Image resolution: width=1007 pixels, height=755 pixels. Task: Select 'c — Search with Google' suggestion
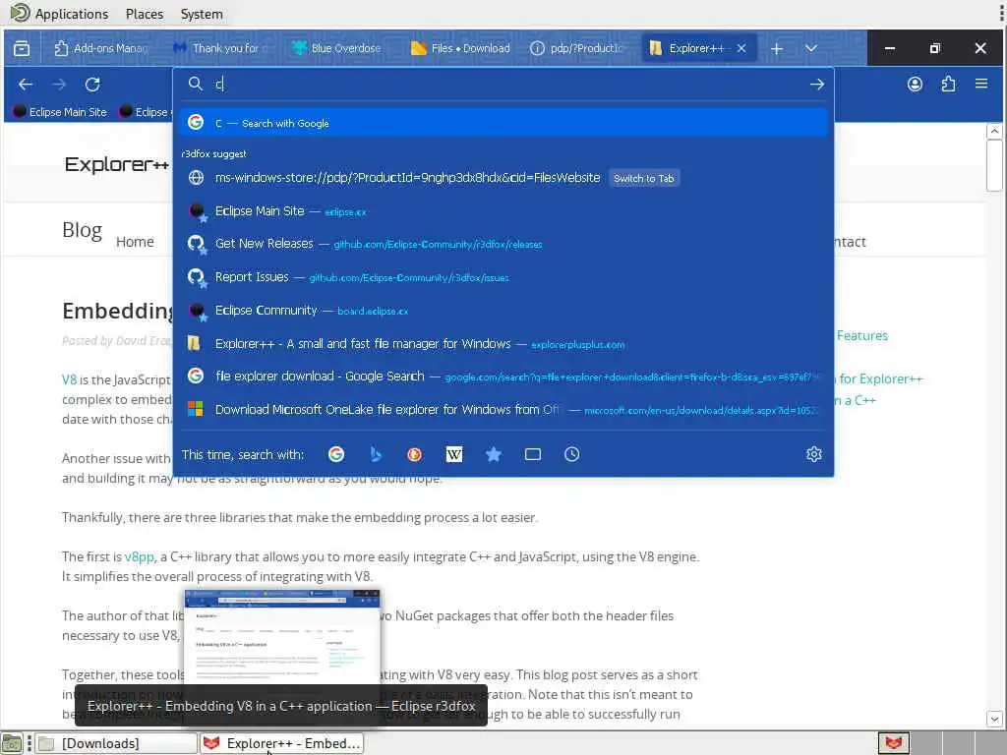[504, 123]
